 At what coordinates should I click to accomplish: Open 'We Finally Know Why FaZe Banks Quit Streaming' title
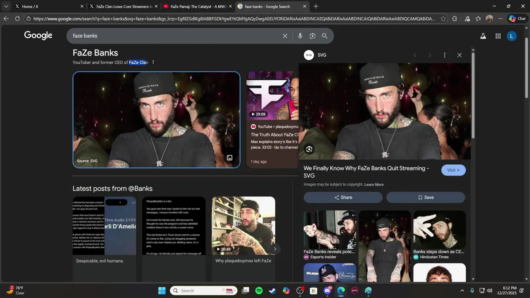pos(366,172)
